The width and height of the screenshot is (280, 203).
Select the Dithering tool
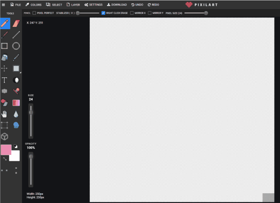[4, 91]
